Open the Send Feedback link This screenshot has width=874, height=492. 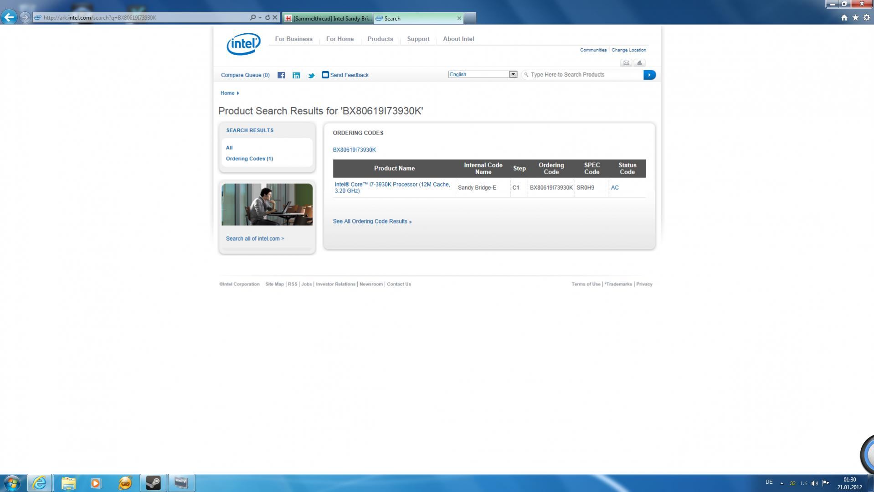point(345,75)
